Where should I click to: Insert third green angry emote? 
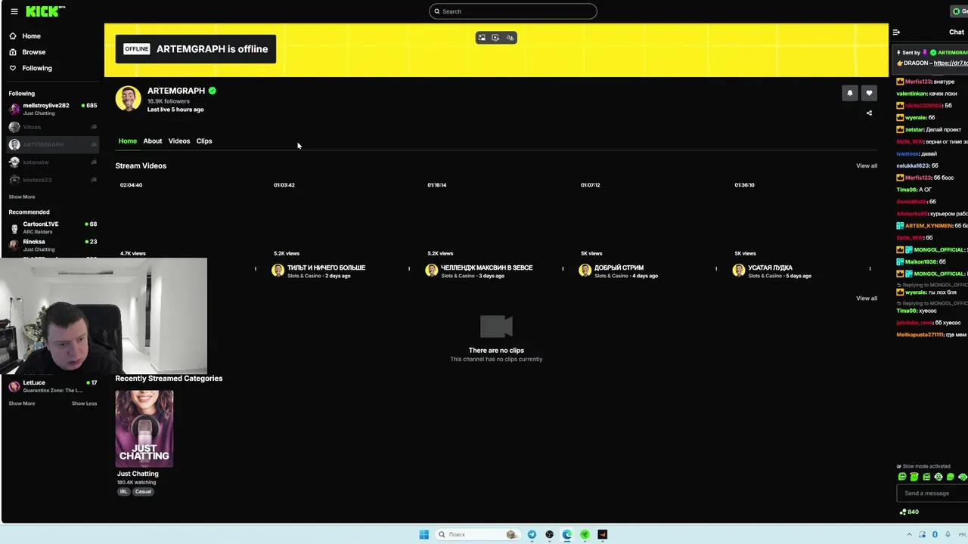tap(926, 478)
